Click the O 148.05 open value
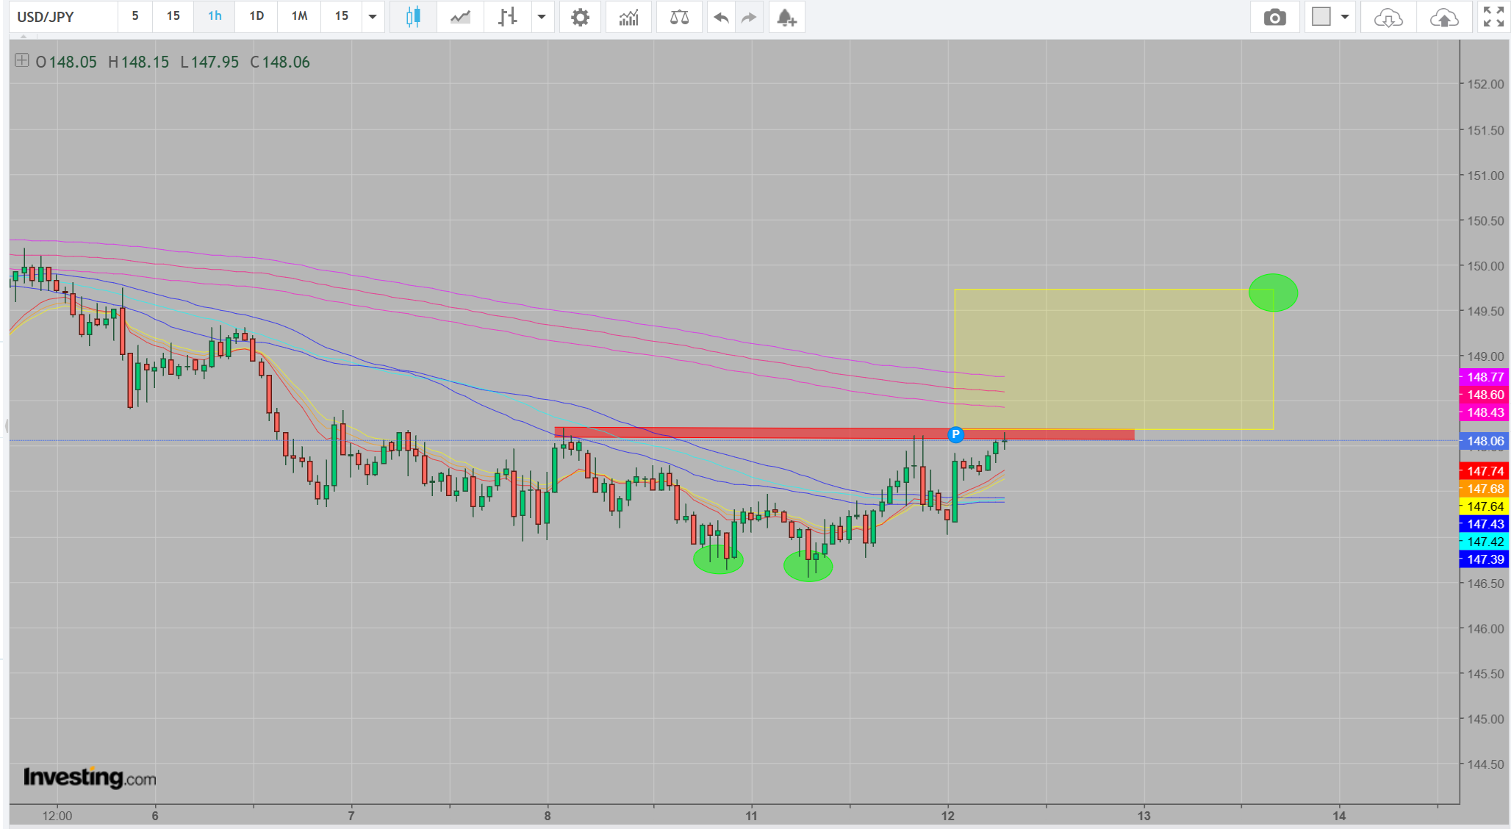This screenshot has width=1511, height=829. pos(66,62)
